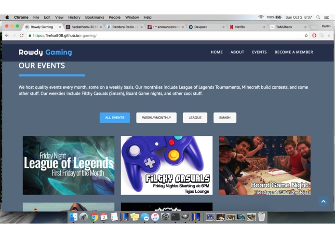Viewport: 335px width, 238px height.
Task: Open the new tab button
Action: (314, 27)
